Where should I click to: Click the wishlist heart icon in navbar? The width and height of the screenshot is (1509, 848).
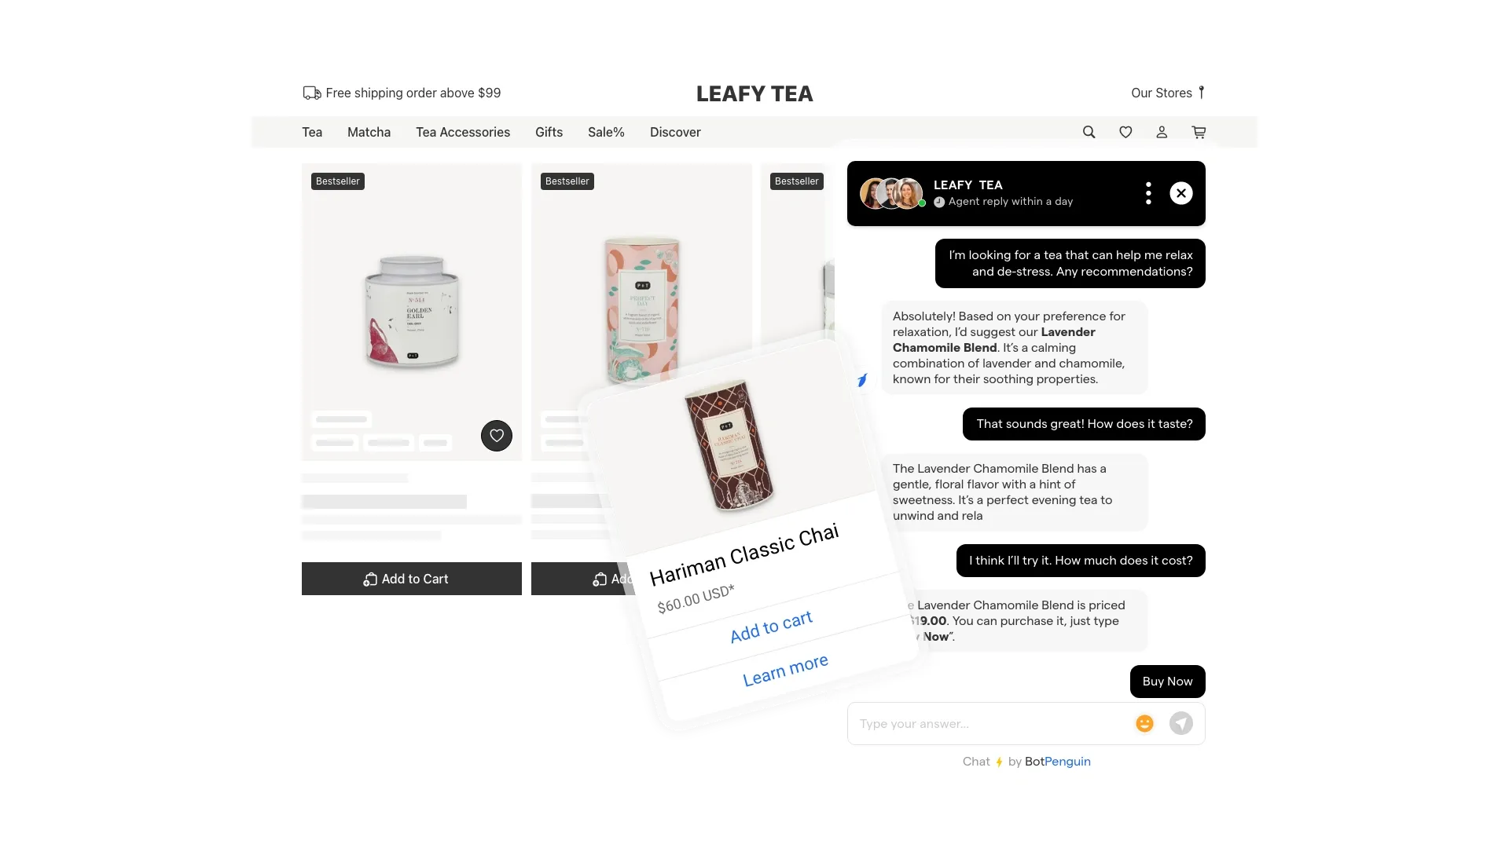click(x=1125, y=131)
